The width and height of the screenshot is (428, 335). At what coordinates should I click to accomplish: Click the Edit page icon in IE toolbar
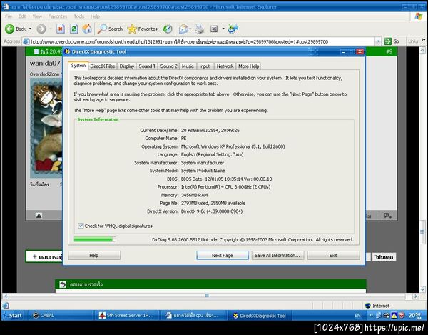pyautogui.click(x=214, y=29)
